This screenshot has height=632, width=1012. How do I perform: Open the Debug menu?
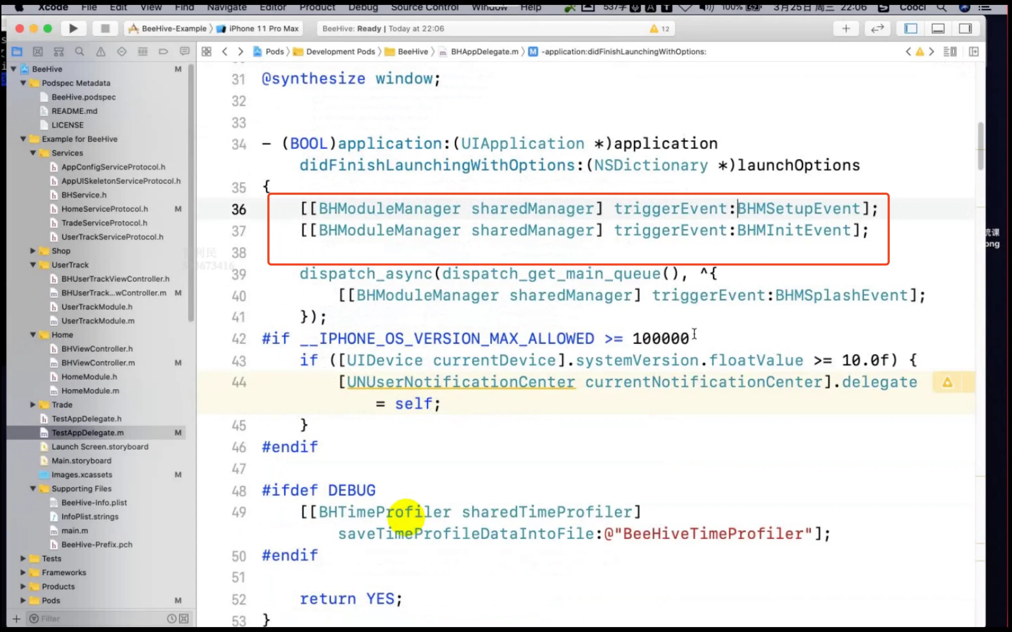[363, 7]
